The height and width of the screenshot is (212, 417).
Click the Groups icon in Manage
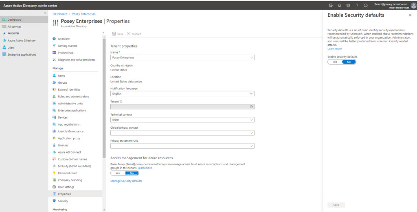[54, 82]
